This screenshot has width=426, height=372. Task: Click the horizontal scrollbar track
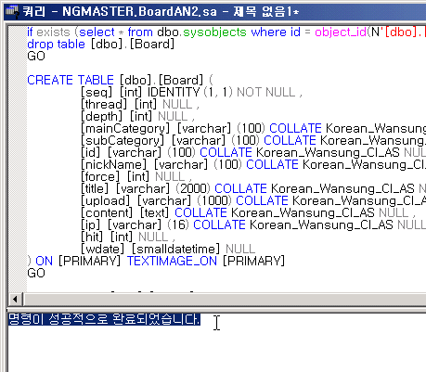224,299
